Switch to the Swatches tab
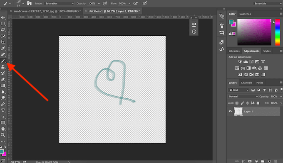This screenshot has width=283, height=163. pyautogui.click(x=245, y=14)
